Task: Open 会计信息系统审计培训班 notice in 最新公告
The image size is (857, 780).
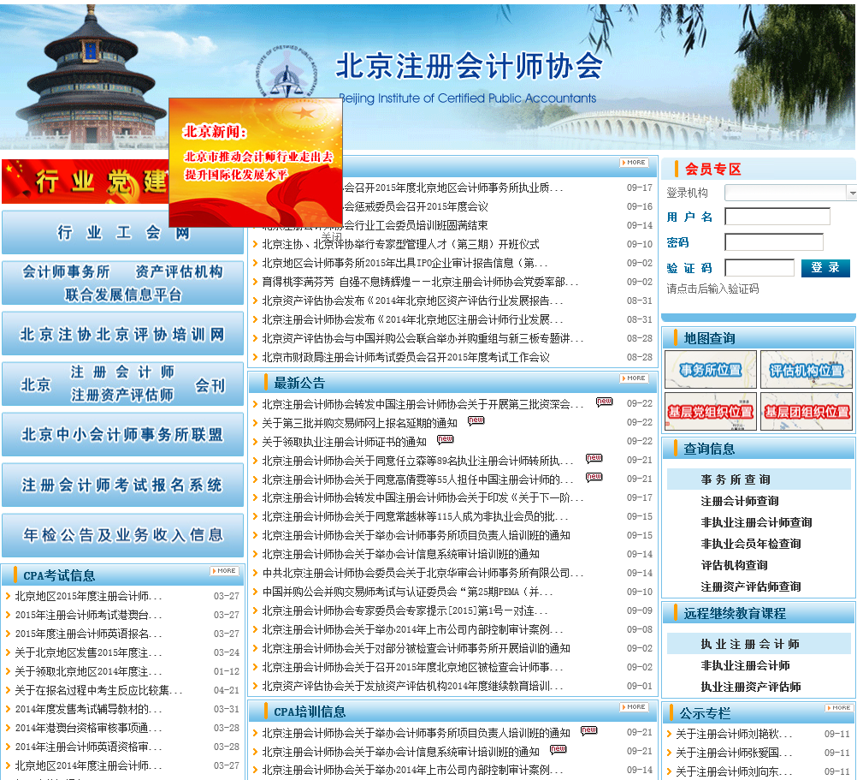Action: point(400,554)
